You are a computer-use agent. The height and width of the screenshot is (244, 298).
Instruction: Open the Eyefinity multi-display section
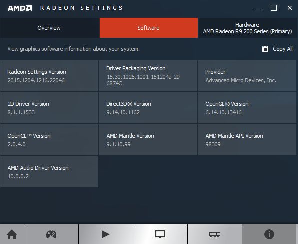tap(215, 234)
